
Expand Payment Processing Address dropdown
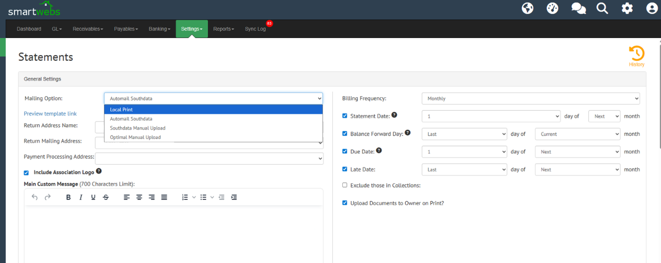[x=210, y=158]
